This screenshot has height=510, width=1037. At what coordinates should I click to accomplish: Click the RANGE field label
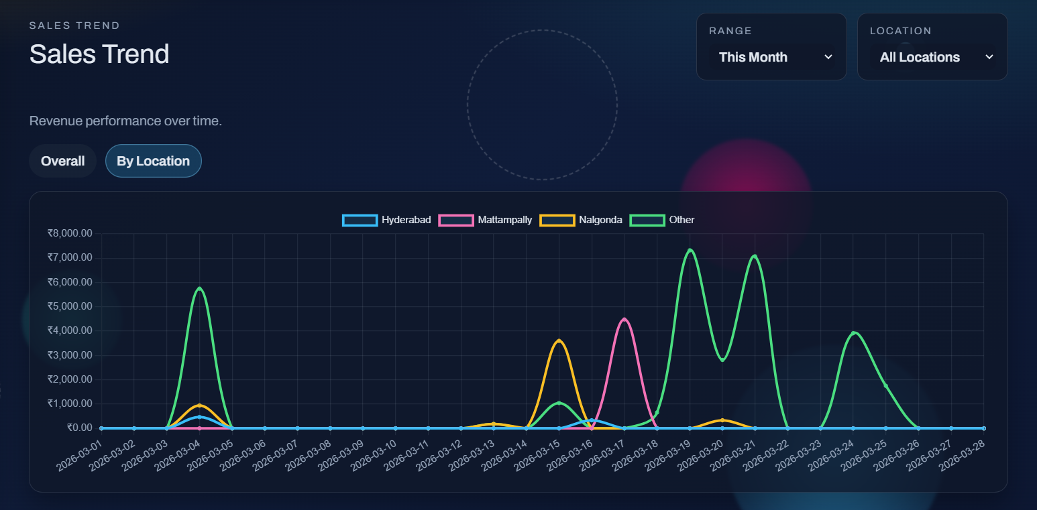point(730,31)
